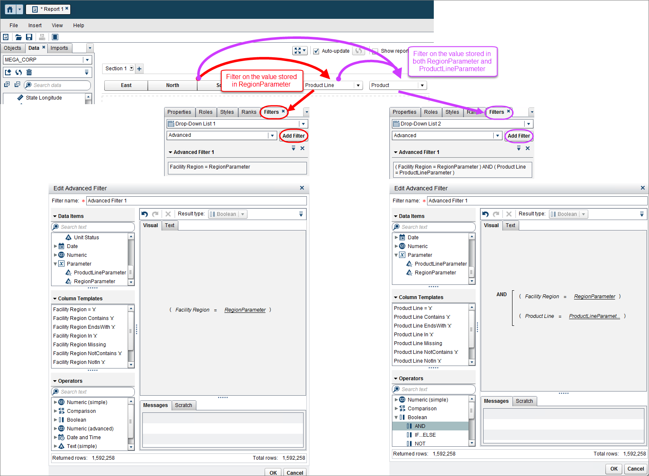Enable the Show report checkbox
Image resolution: width=649 pixels, height=476 pixels.
(x=374, y=51)
